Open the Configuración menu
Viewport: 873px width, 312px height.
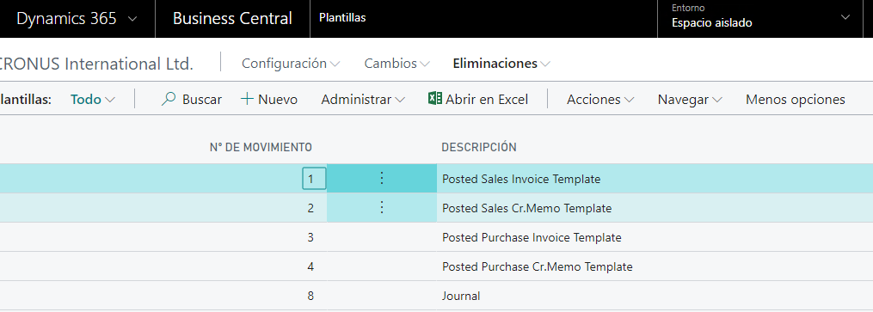pos(291,64)
